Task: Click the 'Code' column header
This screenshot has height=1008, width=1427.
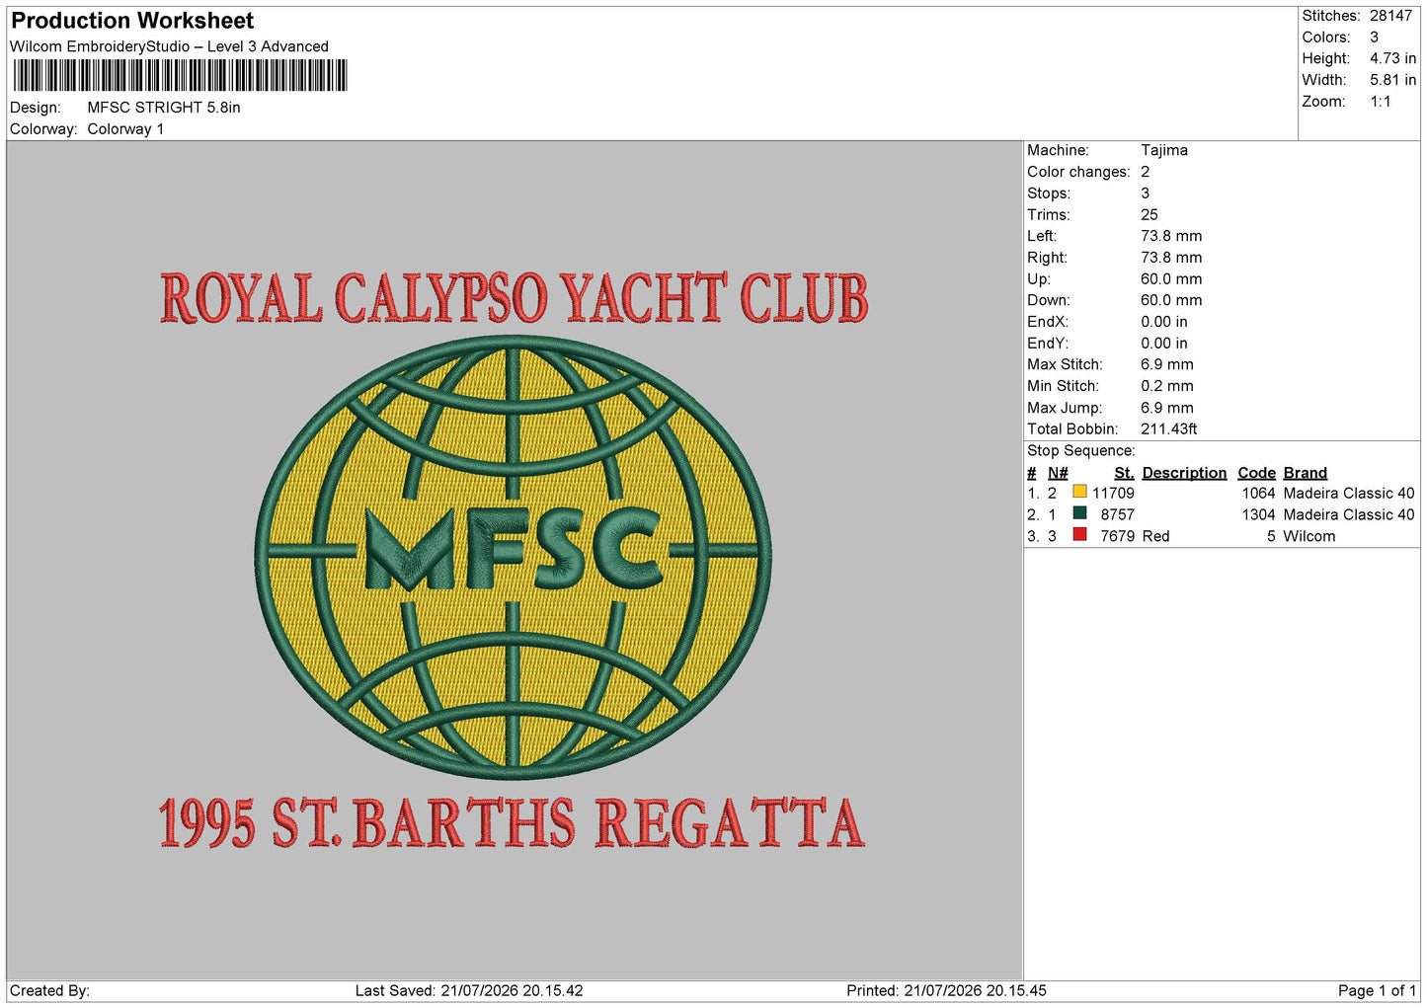Action: [x=1256, y=473]
